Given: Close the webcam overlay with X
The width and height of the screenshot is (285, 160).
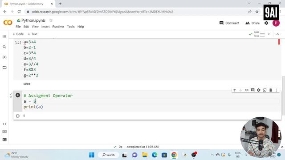Looking at the screenshot, I should pyautogui.click(x=282, y=147).
